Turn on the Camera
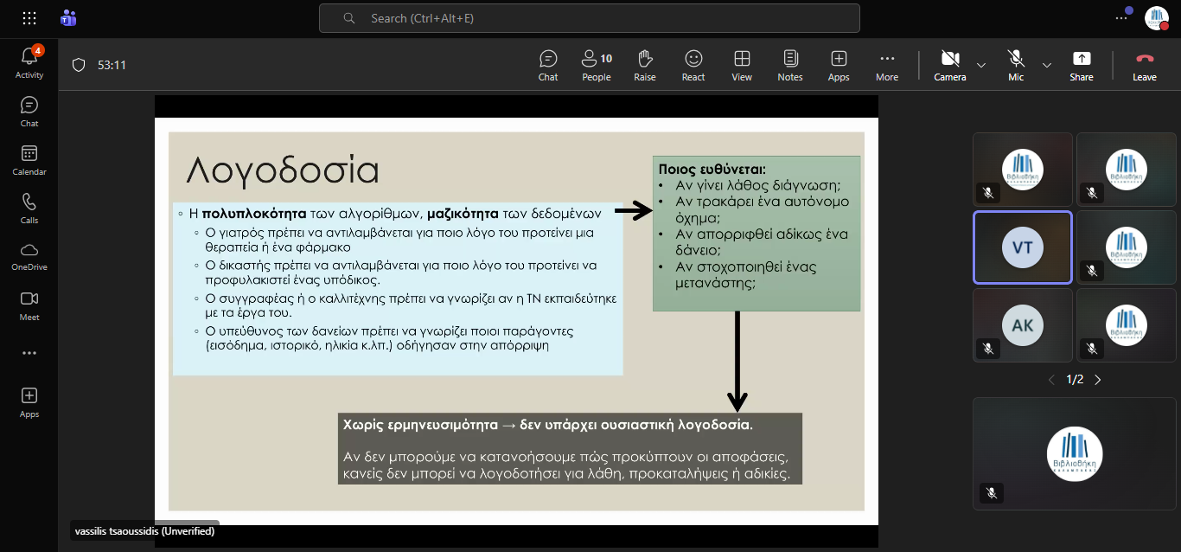Image resolution: width=1181 pixels, height=552 pixels. 949,65
